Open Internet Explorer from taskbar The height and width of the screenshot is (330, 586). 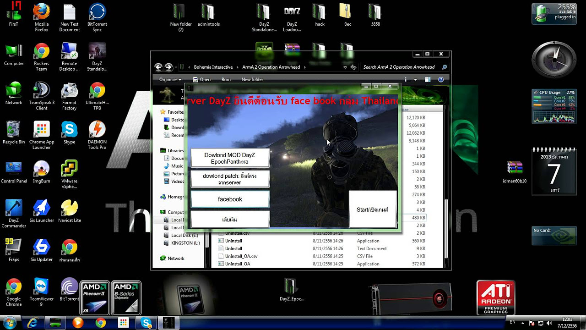(x=33, y=323)
